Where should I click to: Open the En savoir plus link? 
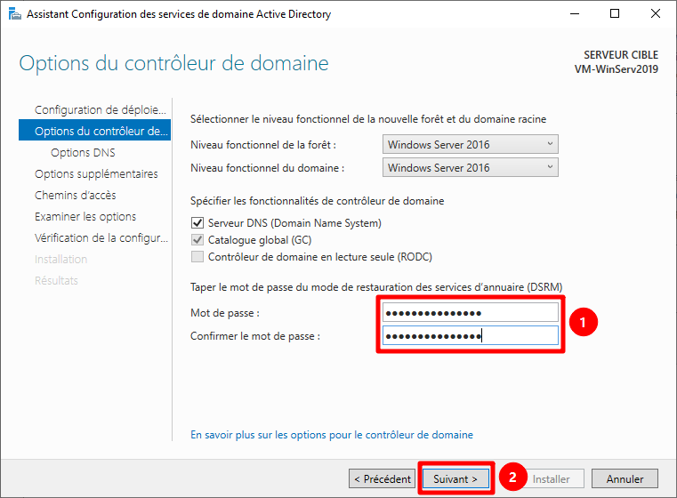point(332,435)
